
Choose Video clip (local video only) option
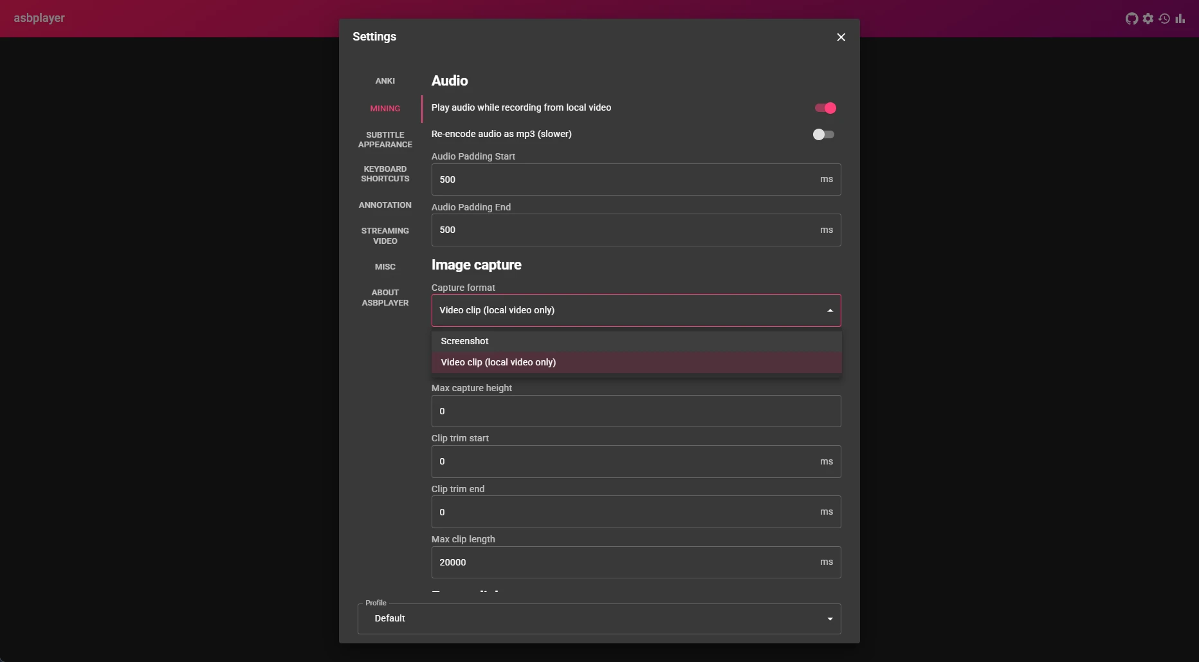tap(636, 362)
